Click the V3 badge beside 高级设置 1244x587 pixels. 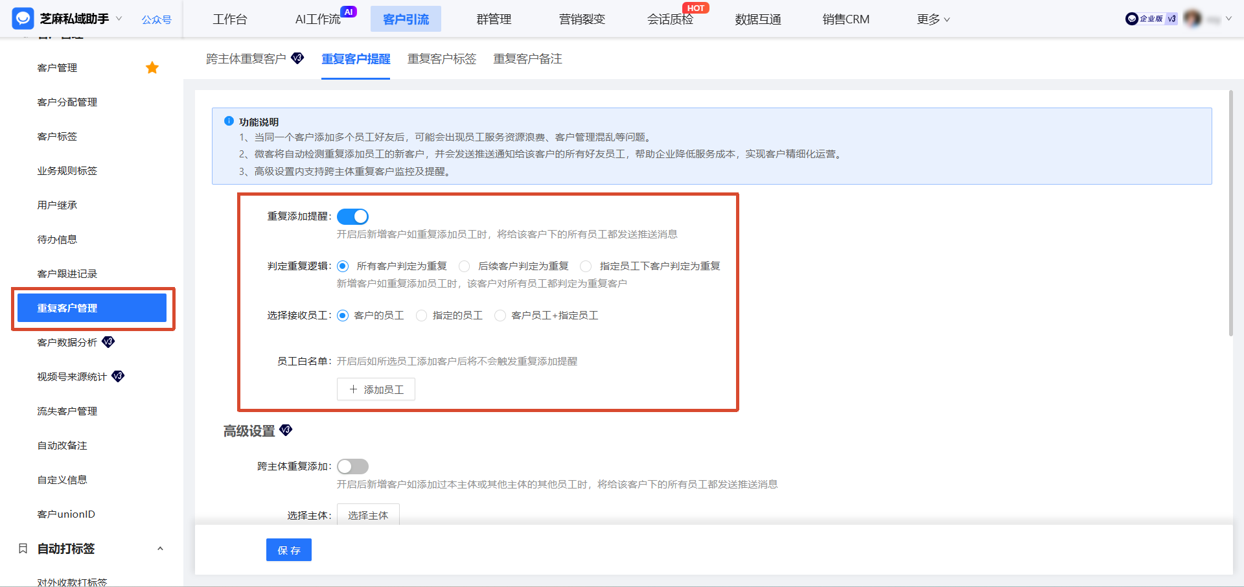click(x=286, y=430)
